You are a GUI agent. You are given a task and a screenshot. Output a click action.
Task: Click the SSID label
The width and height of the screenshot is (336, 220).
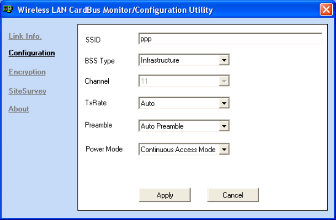click(x=93, y=40)
